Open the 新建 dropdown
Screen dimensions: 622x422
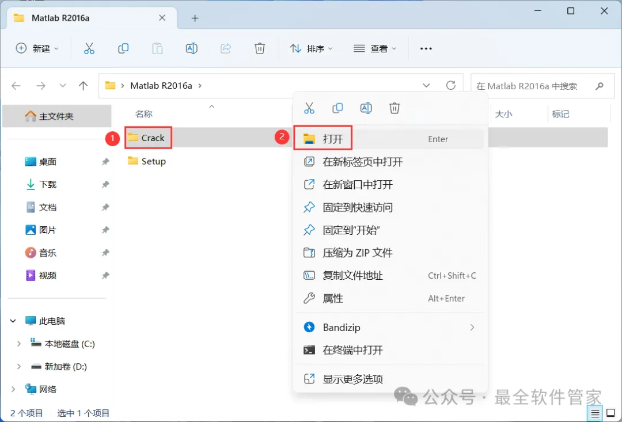[37, 48]
